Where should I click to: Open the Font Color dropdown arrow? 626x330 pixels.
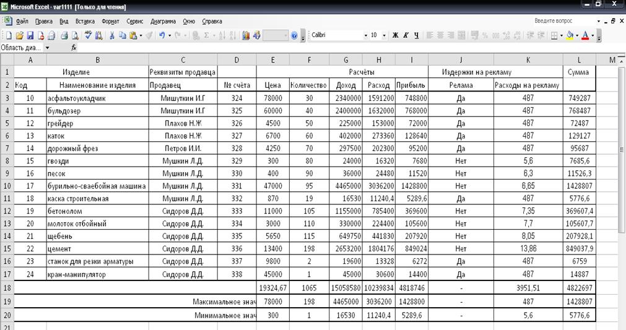click(x=593, y=35)
